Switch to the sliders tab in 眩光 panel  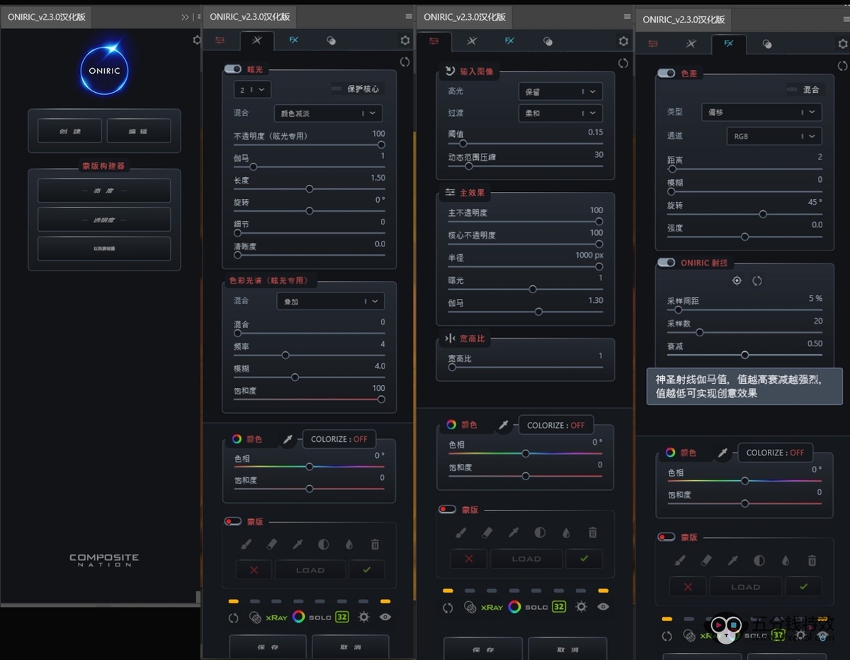tap(220, 40)
